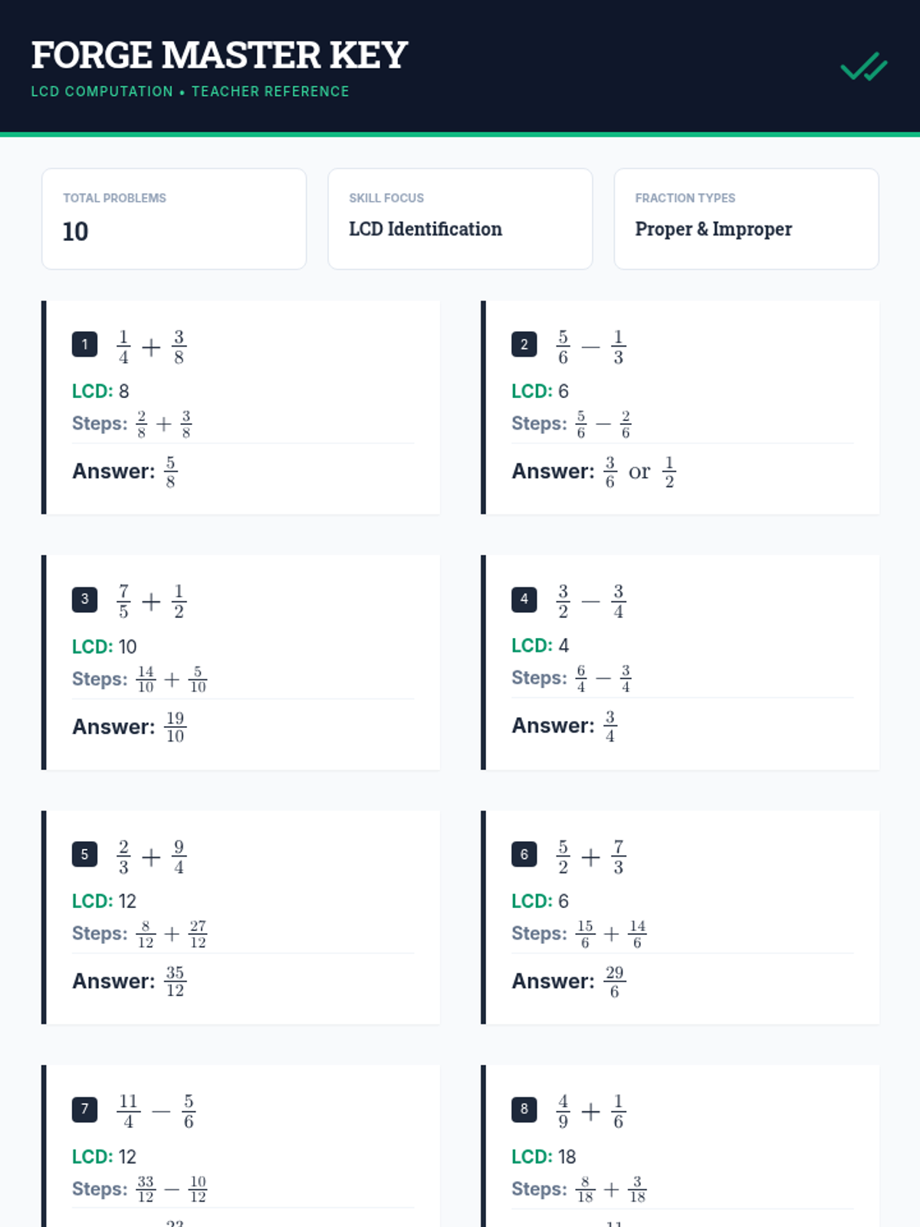920x1227 pixels.
Task: Select the "LCD: 10" label in problem 3
Action: click(104, 646)
